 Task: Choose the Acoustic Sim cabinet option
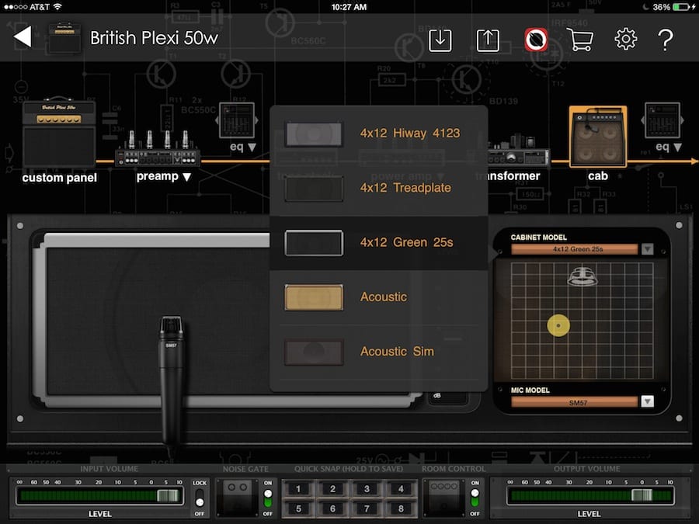coord(378,352)
